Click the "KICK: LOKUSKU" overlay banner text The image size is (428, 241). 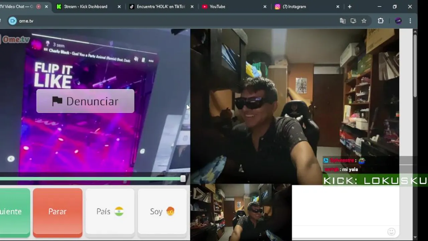375,181
